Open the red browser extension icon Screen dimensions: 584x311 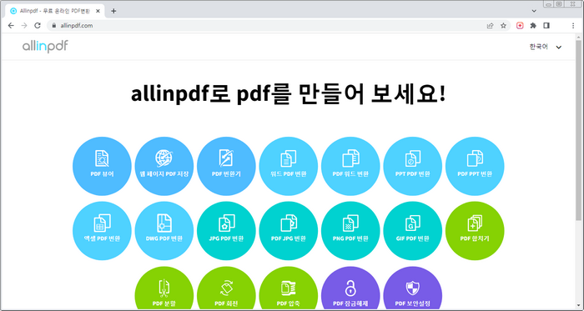[520, 26]
